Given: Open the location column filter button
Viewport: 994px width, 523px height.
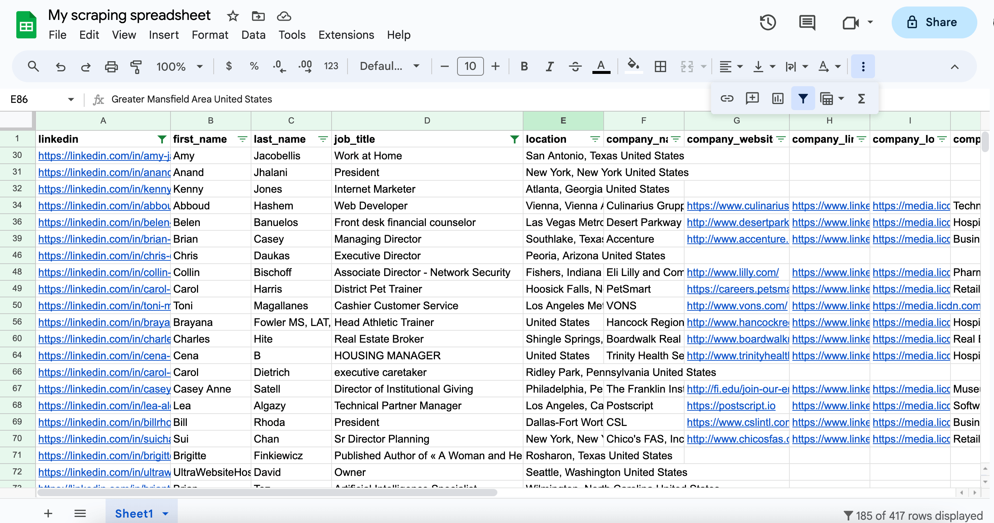Looking at the screenshot, I should point(595,139).
